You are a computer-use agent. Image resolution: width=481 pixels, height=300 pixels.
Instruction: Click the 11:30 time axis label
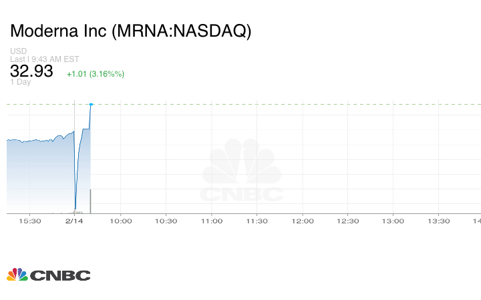coord(257,221)
